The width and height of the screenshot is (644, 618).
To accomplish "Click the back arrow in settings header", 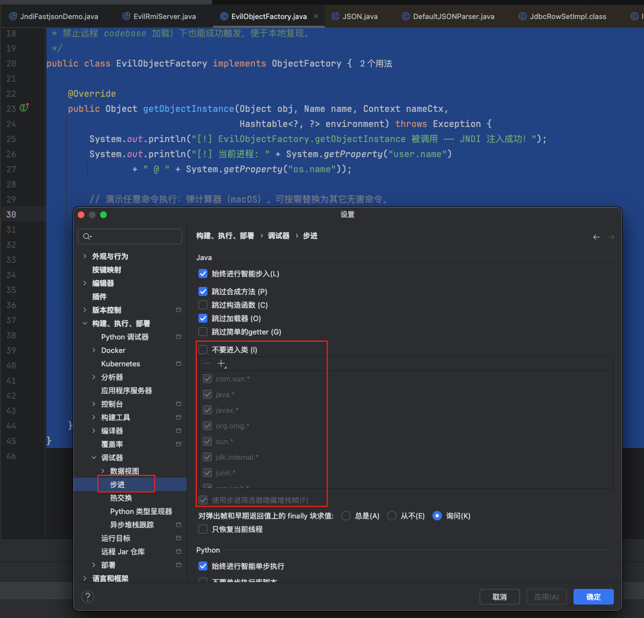I will click(596, 237).
